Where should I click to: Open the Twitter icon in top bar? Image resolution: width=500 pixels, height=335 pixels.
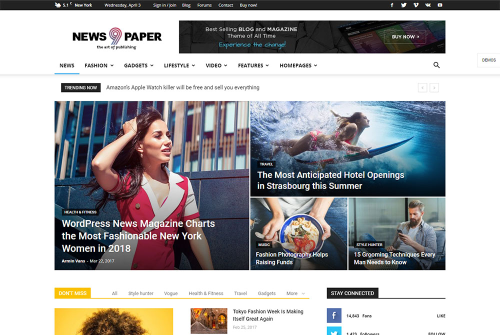[x=404, y=5]
